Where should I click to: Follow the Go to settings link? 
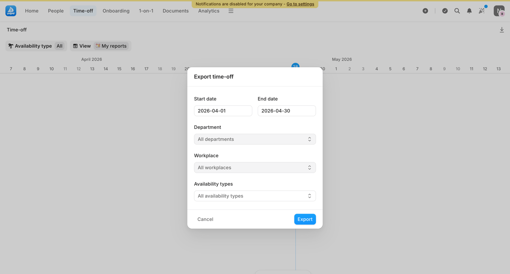300,4
